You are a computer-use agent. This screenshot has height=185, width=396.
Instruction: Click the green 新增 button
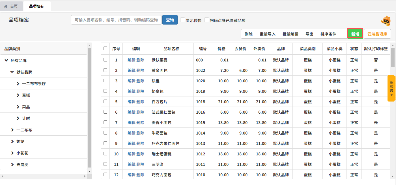[355, 34]
